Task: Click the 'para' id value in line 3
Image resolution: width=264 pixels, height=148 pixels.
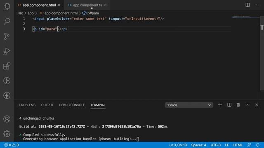Action: (51, 29)
